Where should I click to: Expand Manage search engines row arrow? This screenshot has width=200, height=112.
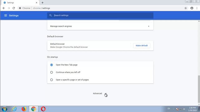coord(149,26)
